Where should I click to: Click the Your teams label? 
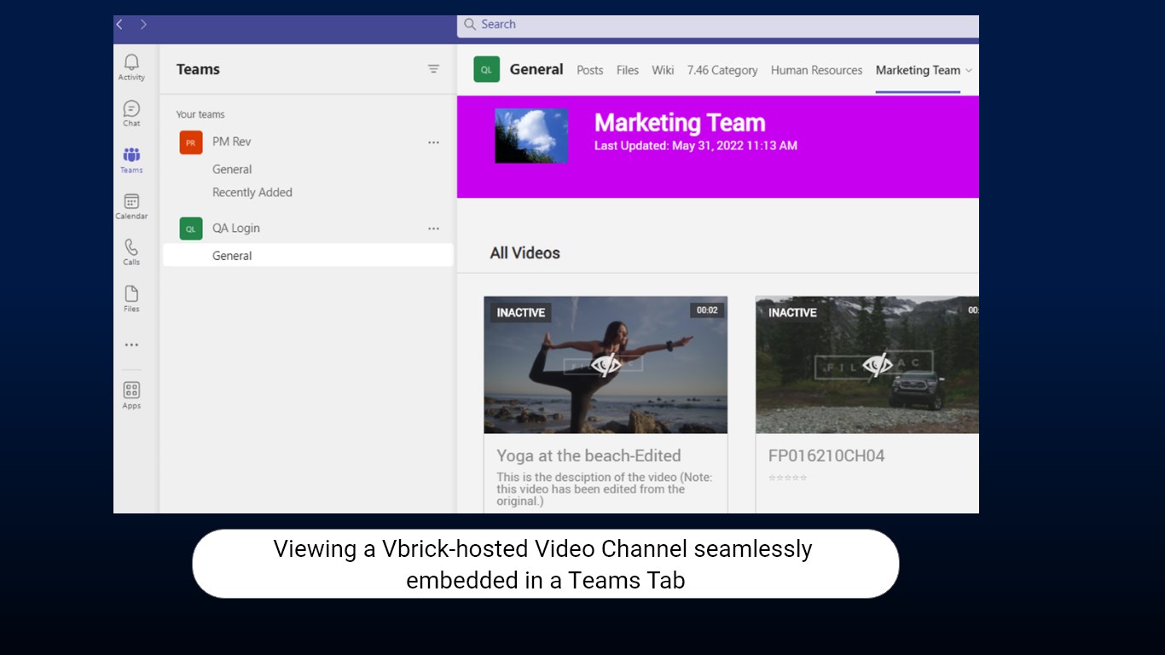click(x=200, y=115)
